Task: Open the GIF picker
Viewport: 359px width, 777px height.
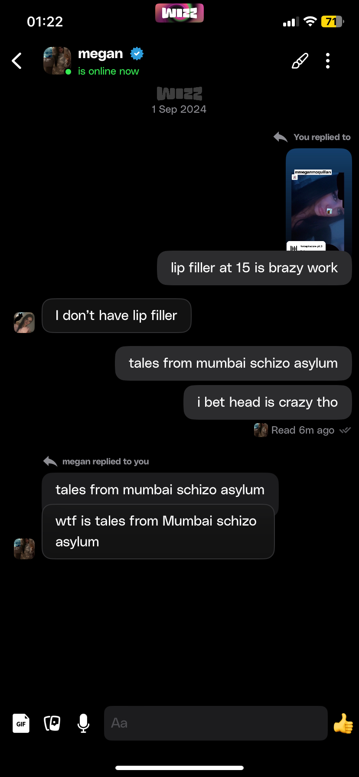Action: tap(21, 723)
